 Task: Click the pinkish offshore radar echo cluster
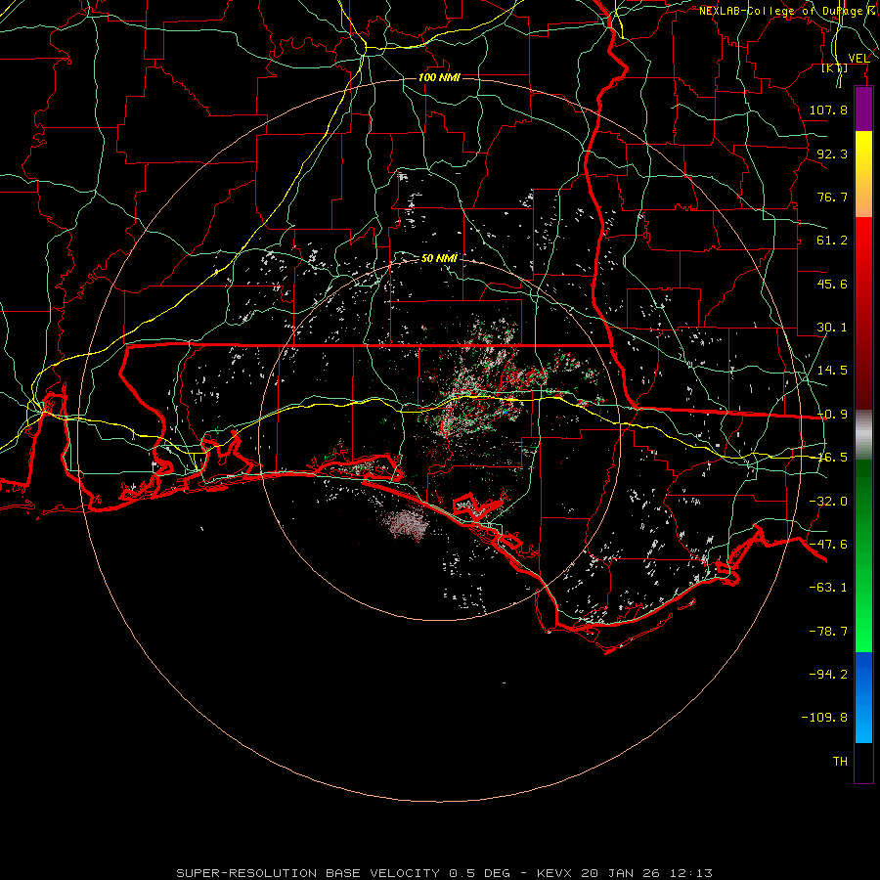click(407, 524)
